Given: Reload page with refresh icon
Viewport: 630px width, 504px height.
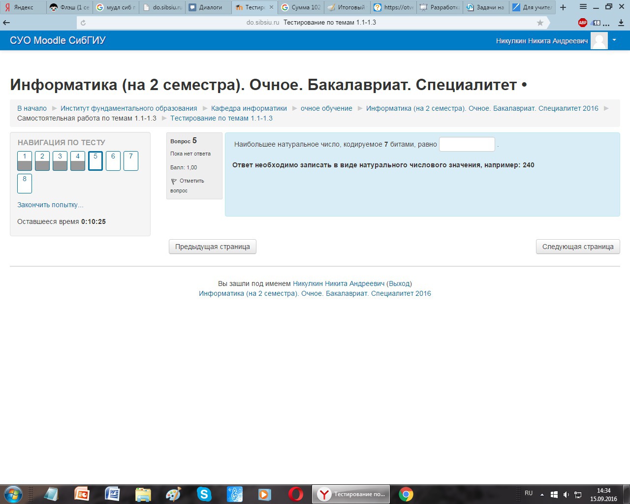Looking at the screenshot, I should [x=83, y=23].
